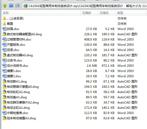Click 文件夹 type of 截图 folder
The width and height of the screenshot is (147, 129).
pos(122,24)
